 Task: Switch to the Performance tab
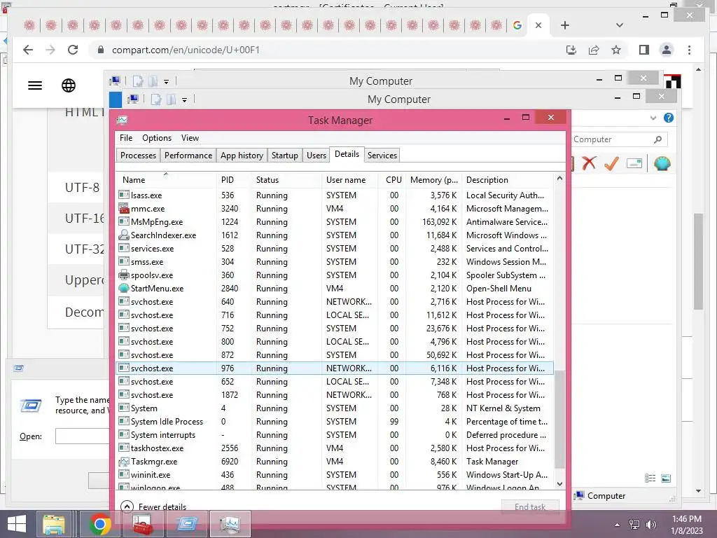(x=188, y=155)
